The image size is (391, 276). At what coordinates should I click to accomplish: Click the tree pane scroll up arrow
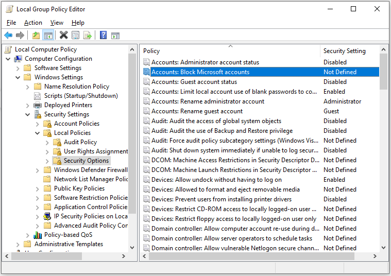[132, 49]
